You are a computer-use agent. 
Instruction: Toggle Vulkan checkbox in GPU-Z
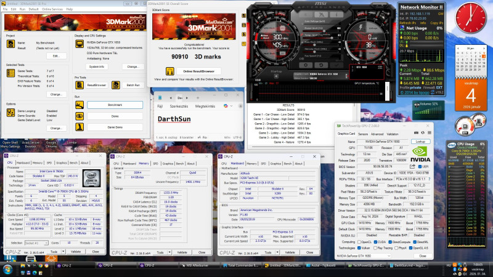pyautogui.click(x=359, y=248)
